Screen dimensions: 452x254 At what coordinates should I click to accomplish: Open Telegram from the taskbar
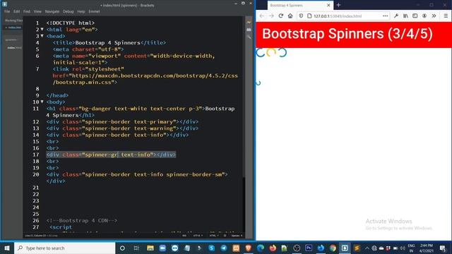[x=224, y=248]
